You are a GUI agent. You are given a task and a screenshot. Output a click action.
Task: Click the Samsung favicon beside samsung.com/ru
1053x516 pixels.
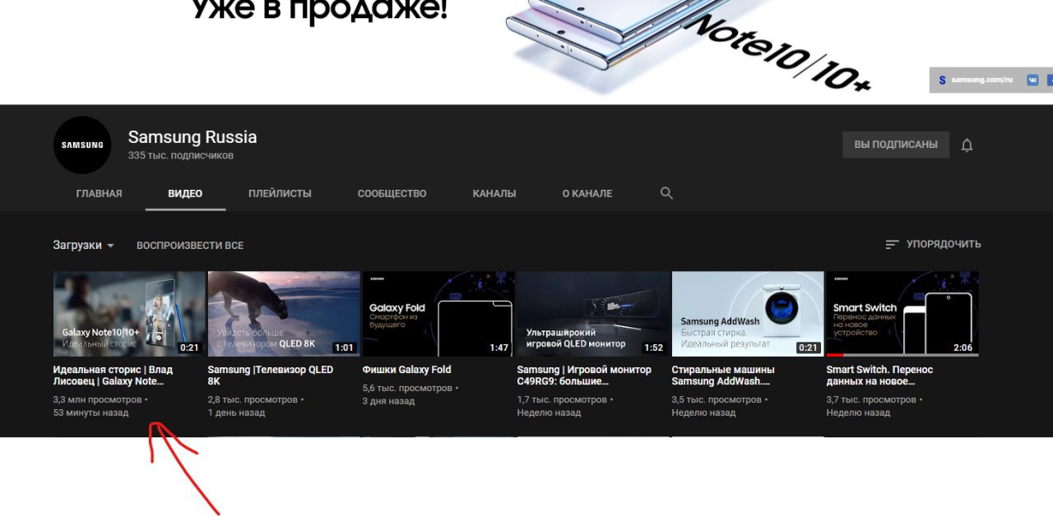pos(942,80)
